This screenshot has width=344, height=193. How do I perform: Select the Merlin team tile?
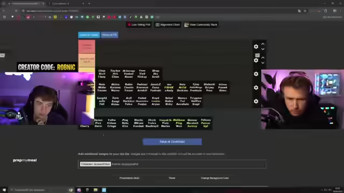[139, 123]
